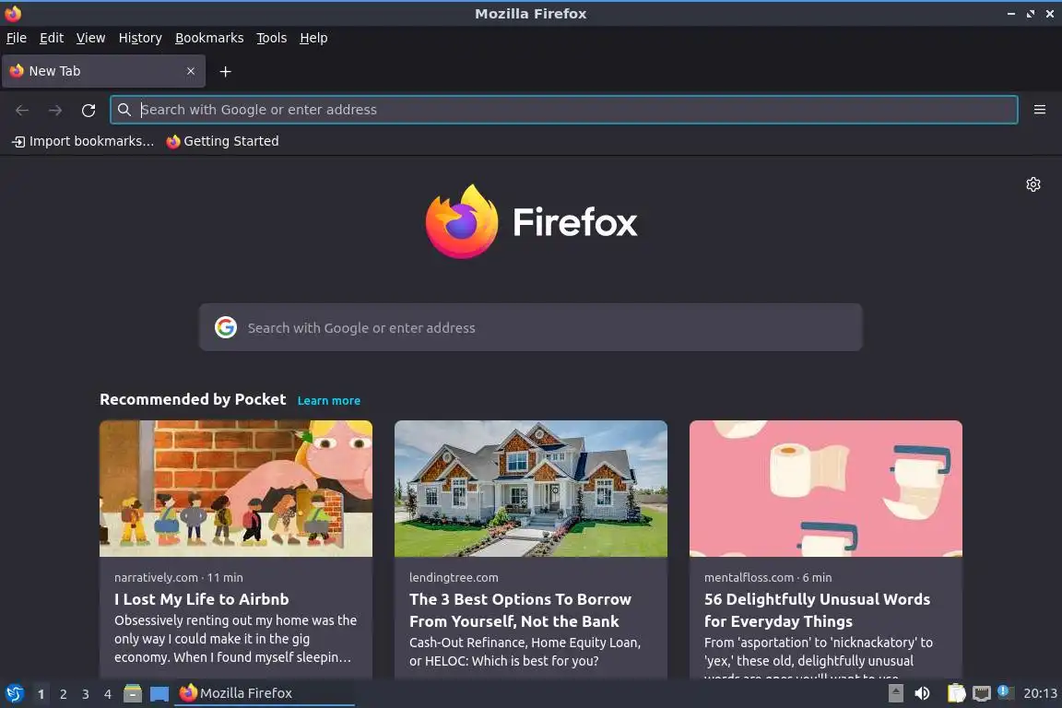The image size is (1062, 708).
Task: Switch to workspace 2
Action: click(63, 694)
